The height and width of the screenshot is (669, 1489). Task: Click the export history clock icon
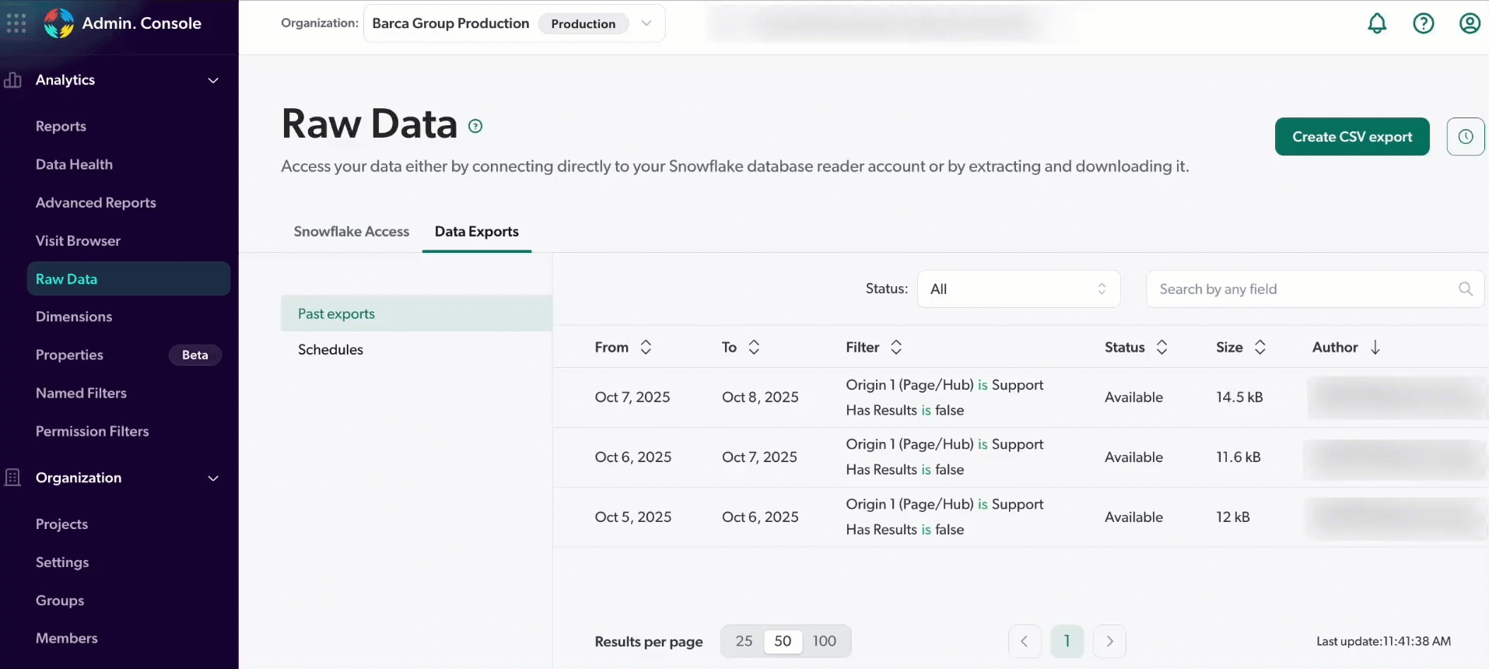pos(1465,137)
